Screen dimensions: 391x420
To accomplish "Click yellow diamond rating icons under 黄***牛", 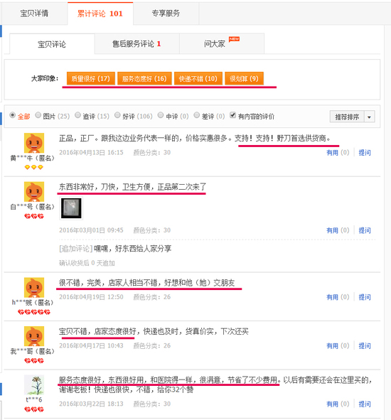I will click(x=33, y=168).
